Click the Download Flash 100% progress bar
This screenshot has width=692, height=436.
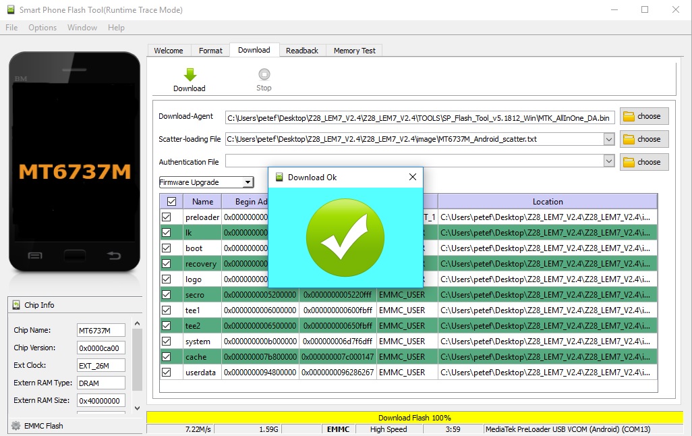tap(414, 418)
